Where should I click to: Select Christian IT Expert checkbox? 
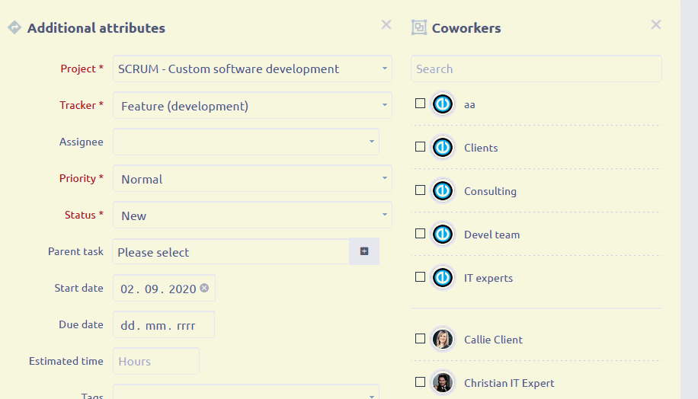click(420, 382)
